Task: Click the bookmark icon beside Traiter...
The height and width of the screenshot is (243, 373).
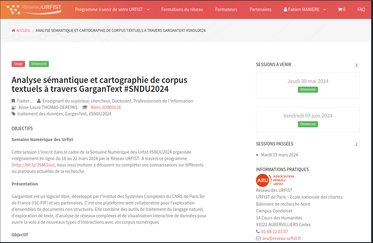Action: point(13,101)
